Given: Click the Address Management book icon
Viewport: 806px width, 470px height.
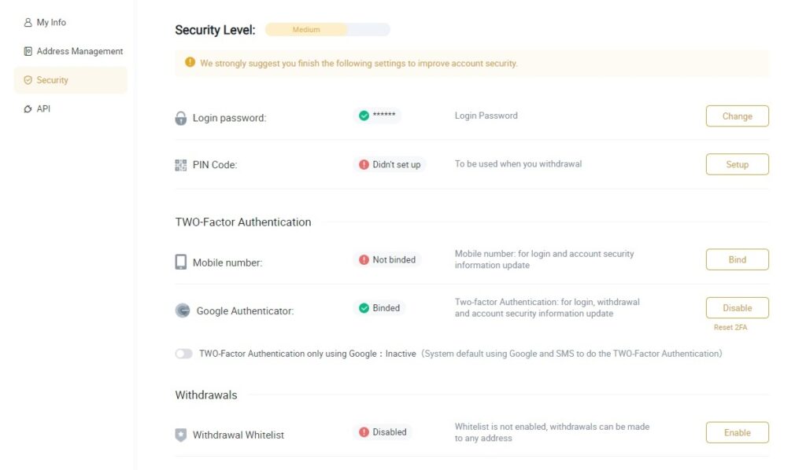Looking at the screenshot, I should (28, 51).
